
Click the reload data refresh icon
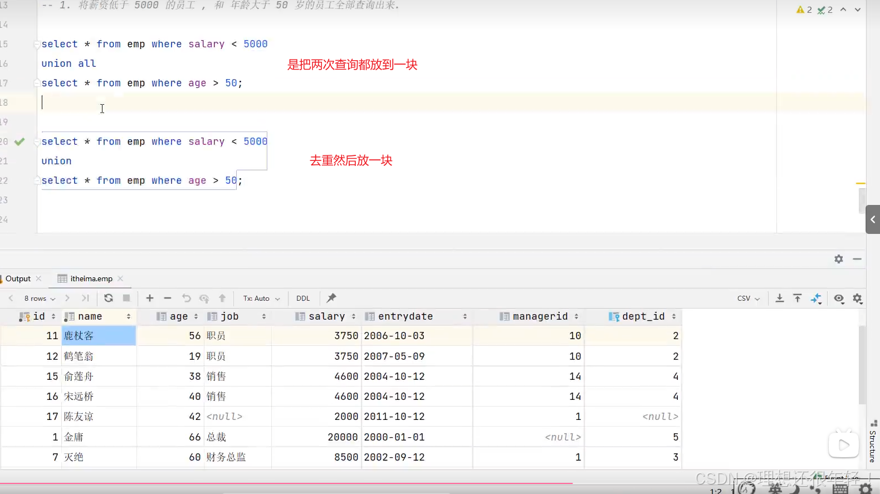click(x=109, y=298)
